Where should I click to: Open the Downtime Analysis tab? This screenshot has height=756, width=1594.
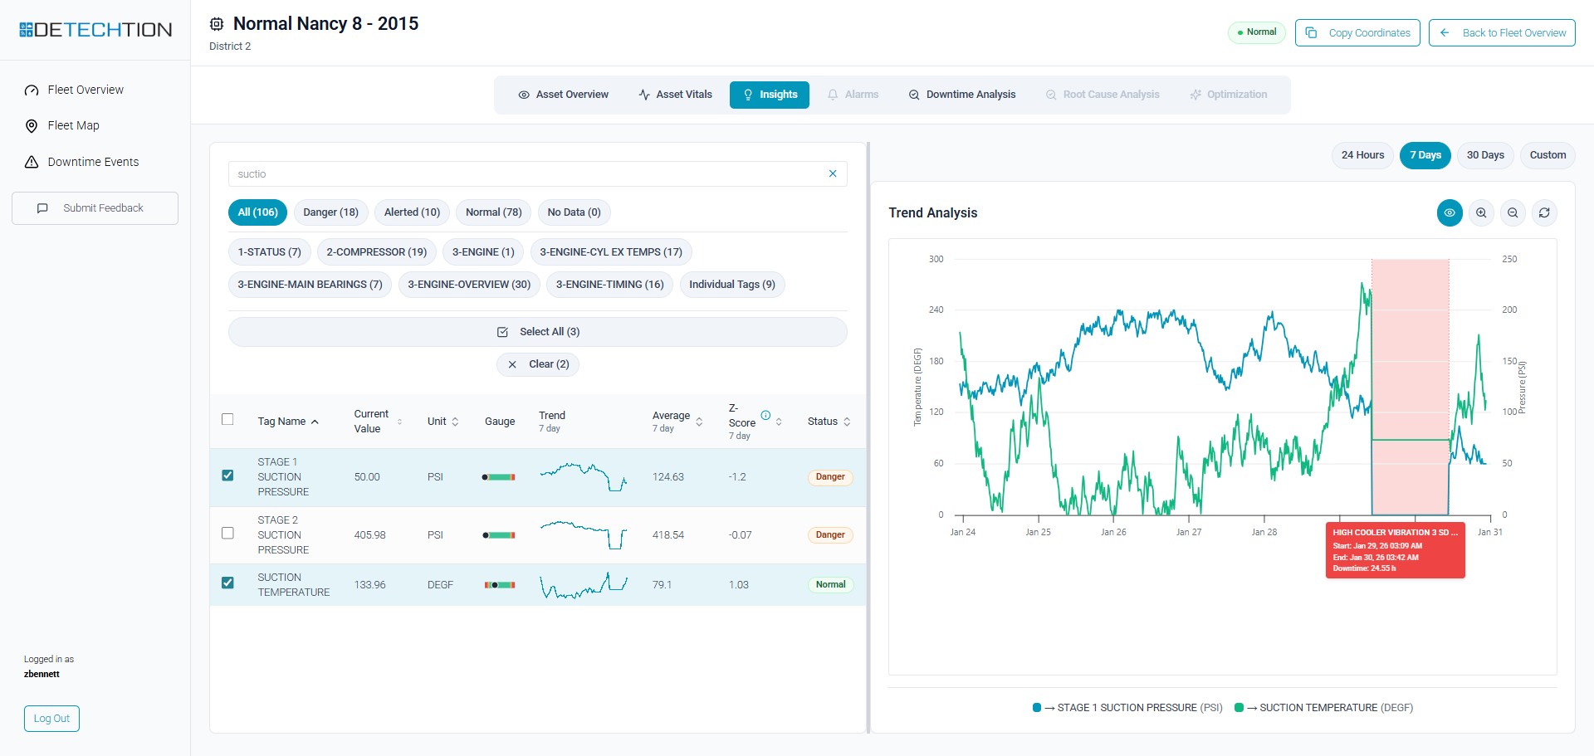(962, 95)
